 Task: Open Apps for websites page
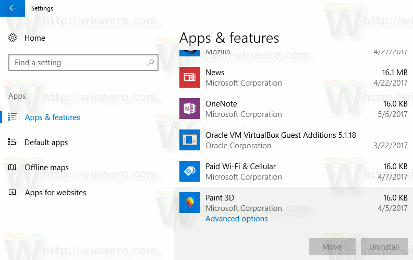click(x=56, y=193)
